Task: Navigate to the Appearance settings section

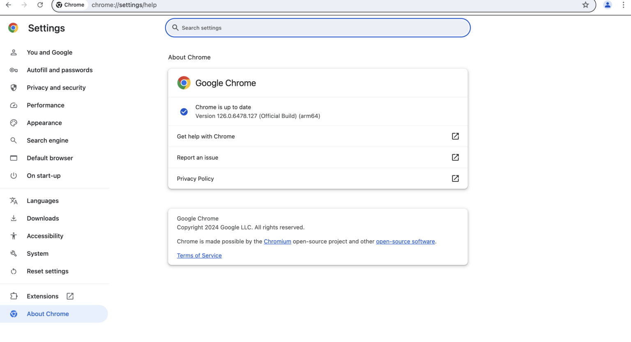Action: coord(44,123)
